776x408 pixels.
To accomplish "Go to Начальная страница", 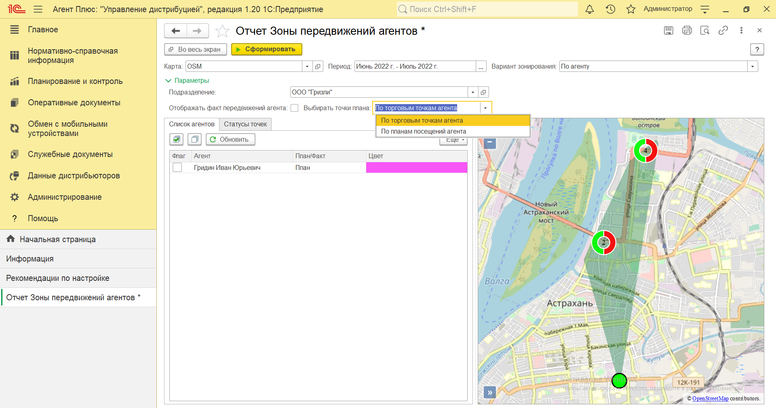I will pyautogui.click(x=78, y=239).
